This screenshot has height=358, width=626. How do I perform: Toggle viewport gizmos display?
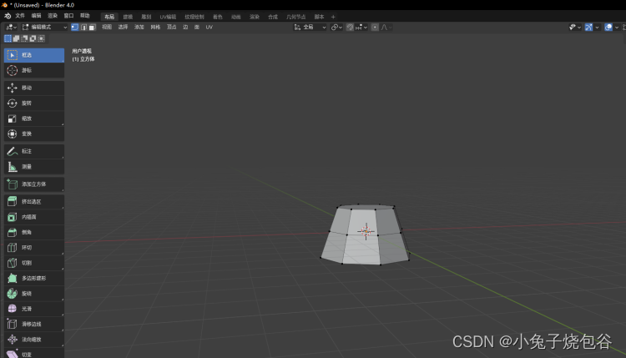tap(588, 28)
